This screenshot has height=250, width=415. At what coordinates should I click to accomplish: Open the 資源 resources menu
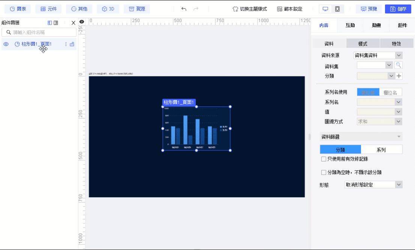pyautogui.click(x=137, y=9)
